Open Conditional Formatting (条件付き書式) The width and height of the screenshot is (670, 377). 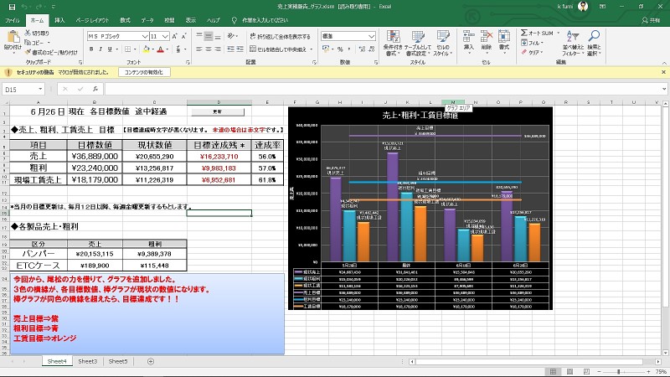pyautogui.click(x=392, y=44)
